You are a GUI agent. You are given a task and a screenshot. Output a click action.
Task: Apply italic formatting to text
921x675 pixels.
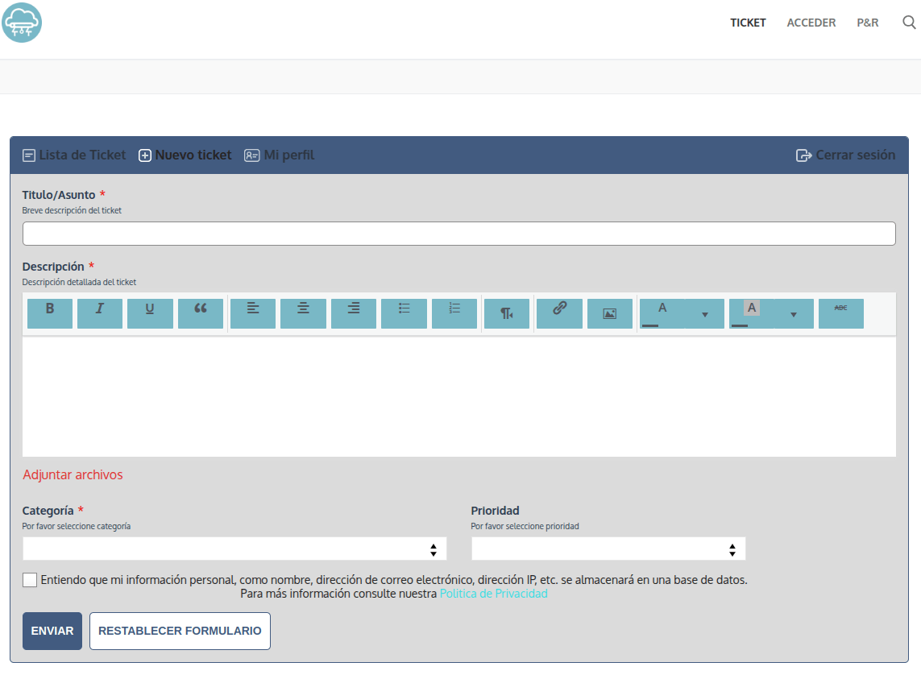point(100,313)
